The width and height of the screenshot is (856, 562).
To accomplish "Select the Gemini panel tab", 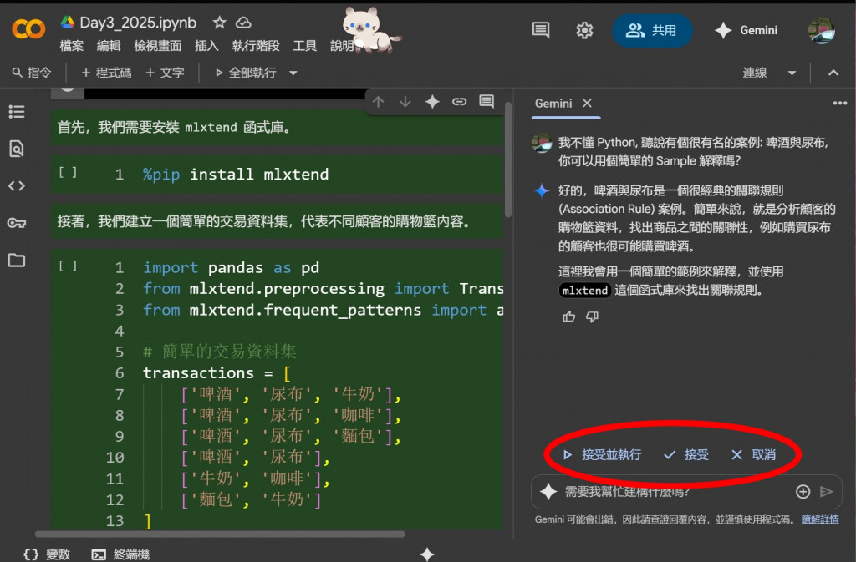I will click(553, 104).
